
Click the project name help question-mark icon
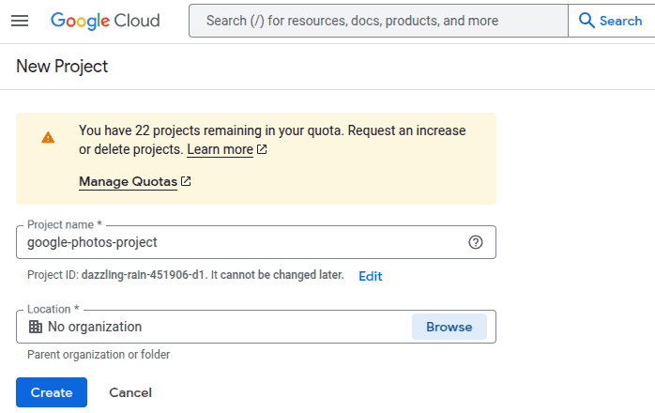tap(476, 242)
